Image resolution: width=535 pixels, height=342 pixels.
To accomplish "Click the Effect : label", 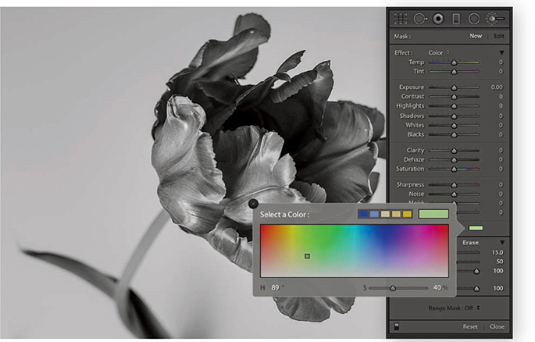I will (404, 52).
